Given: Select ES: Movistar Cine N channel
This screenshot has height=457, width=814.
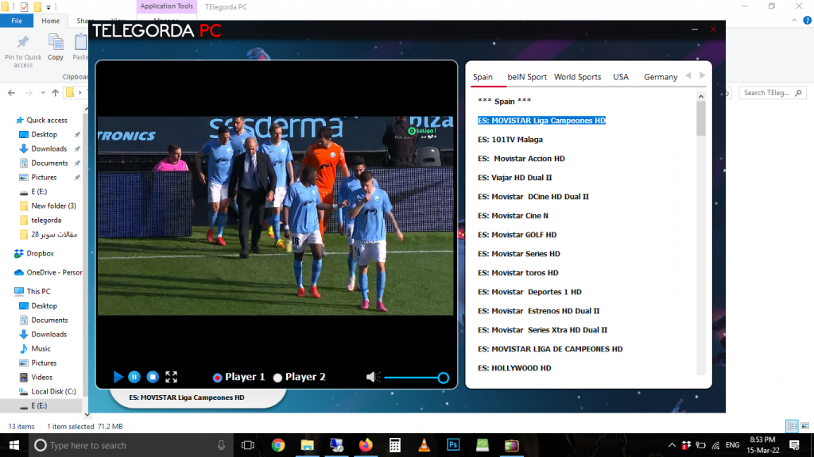Looking at the screenshot, I should [513, 216].
